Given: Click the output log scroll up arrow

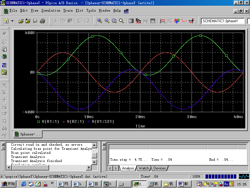Looking at the screenshot, I should pos(94,145).
